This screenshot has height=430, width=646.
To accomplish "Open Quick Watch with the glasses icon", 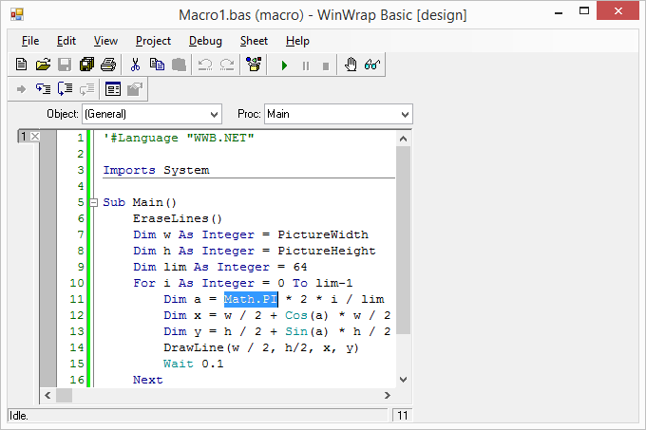I will [372, 65].
